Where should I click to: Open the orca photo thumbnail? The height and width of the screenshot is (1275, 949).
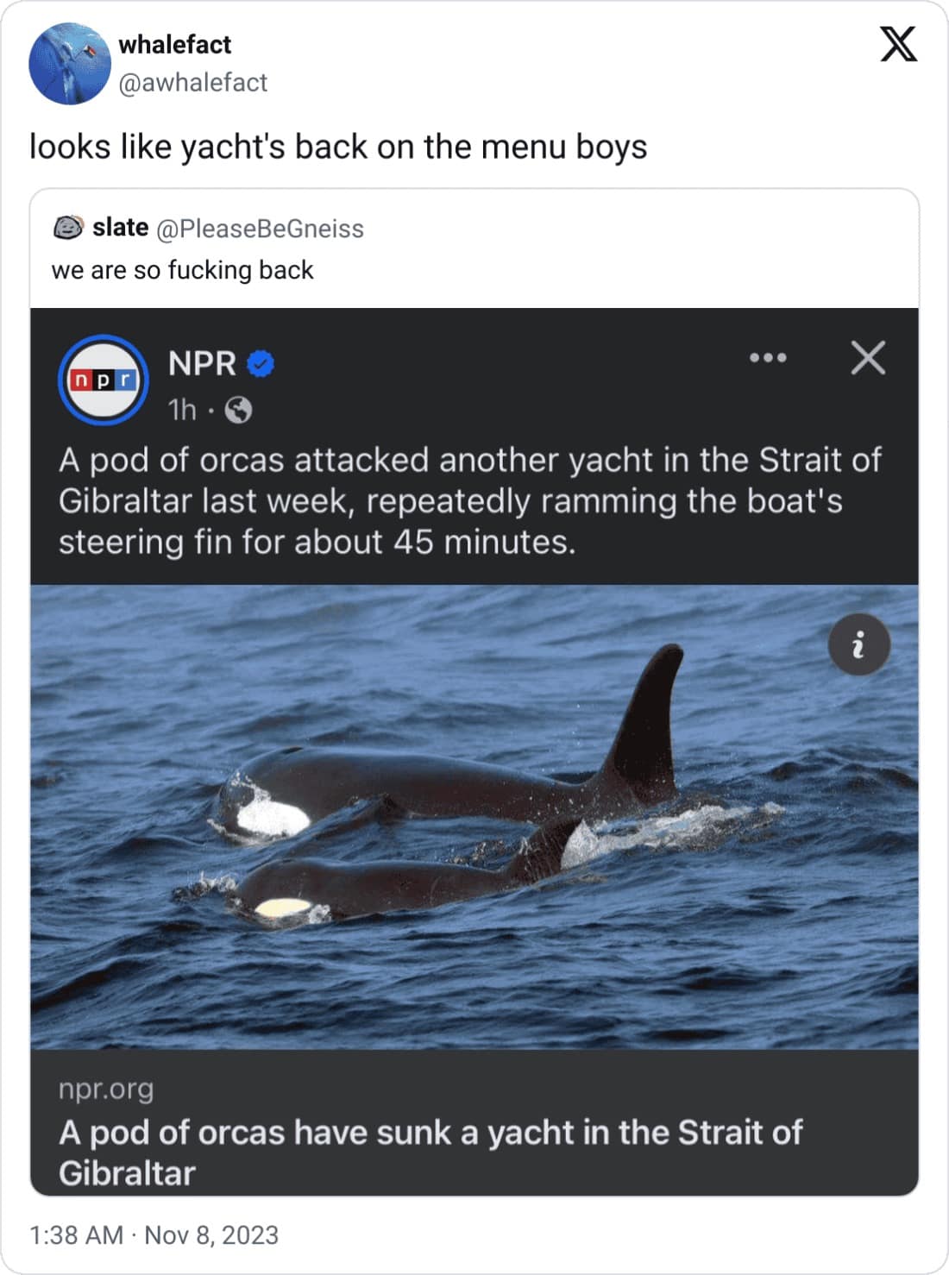coord(474,816)
